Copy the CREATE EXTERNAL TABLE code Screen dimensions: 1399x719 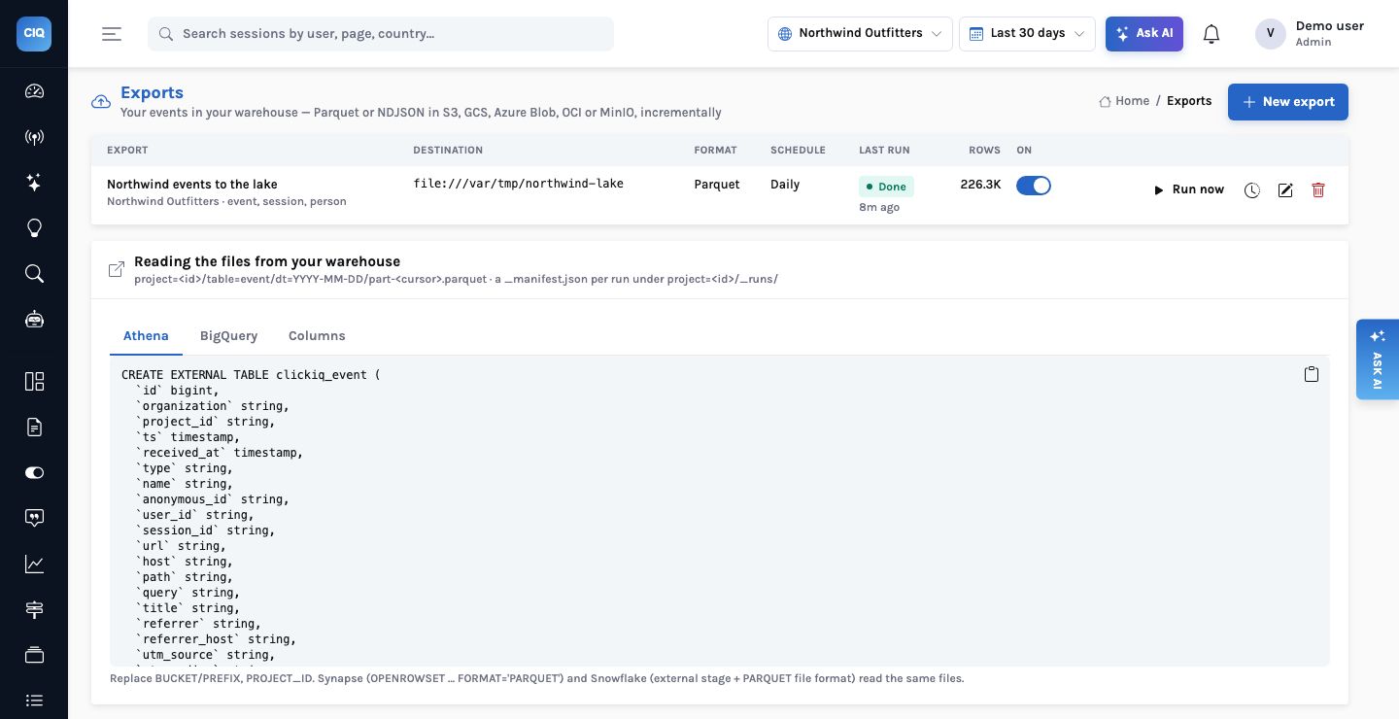pyautogui.click(x=1312, y=374)
